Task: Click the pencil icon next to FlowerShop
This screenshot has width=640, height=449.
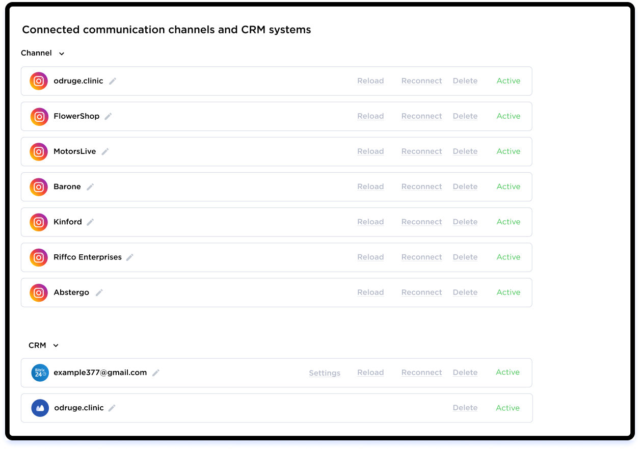Action: [108, 116]
